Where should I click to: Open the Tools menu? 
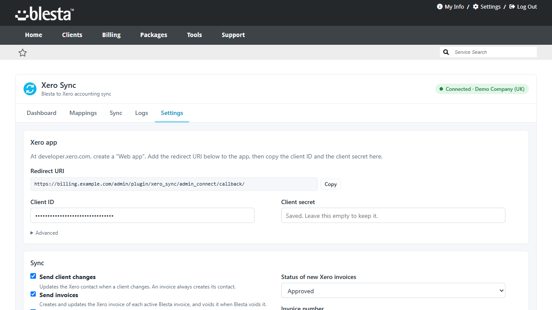pyautogui.click(x=194, y=35)
